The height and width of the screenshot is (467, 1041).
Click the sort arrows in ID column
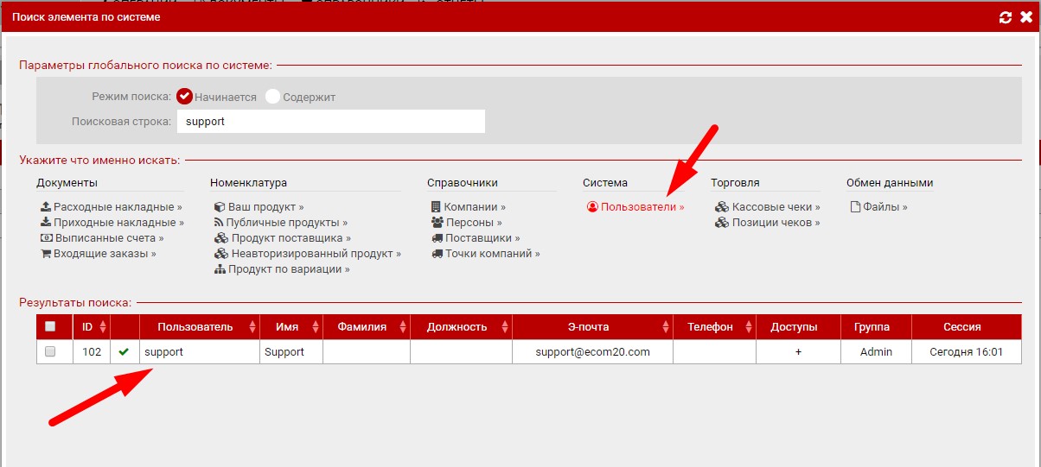coord(104,327)
